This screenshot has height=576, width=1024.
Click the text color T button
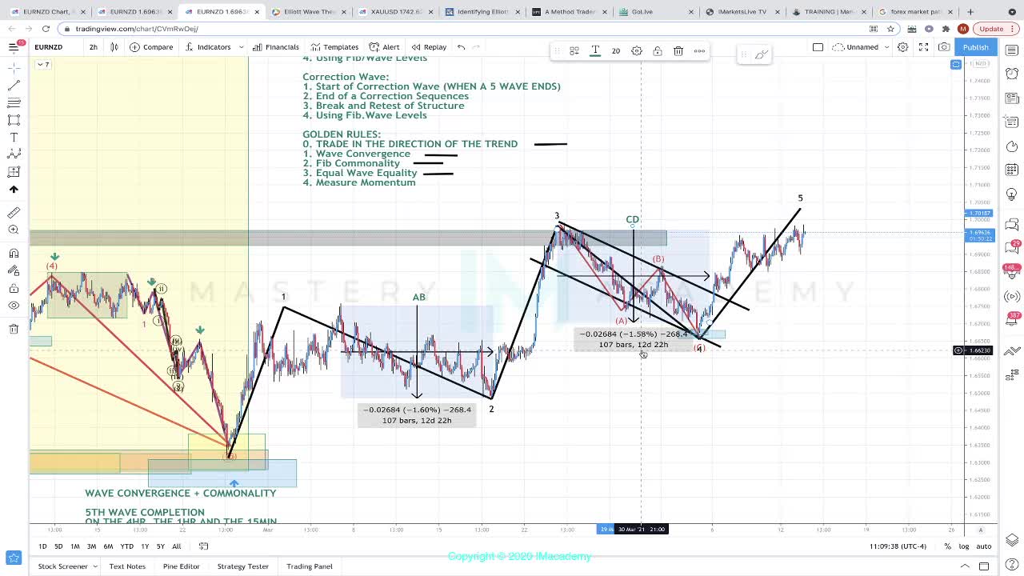pyautogui.click(x=595, y=51)
